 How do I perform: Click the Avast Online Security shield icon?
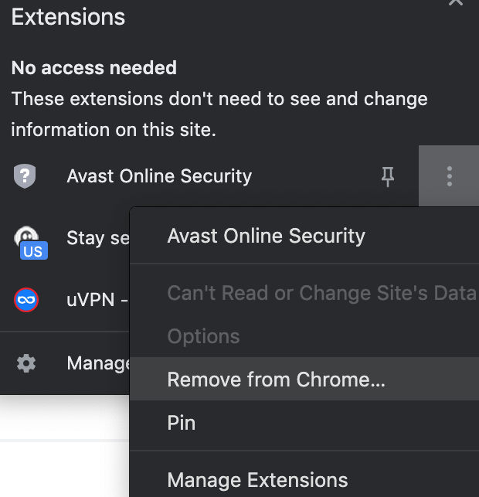(x=25, y=176)
